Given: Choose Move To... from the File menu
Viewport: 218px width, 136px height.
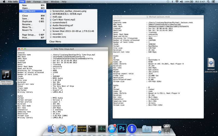Looking at the screenshot, I should tap(33, 27).
